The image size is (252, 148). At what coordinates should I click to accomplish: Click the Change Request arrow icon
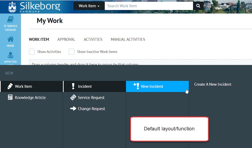click(73, 108)
